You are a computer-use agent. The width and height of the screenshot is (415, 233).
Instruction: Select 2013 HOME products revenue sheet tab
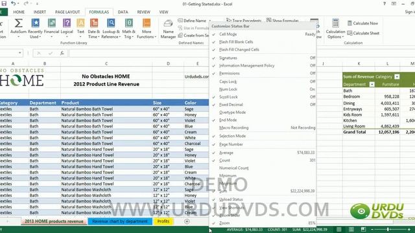pyautogui.click(x=54, y=221)
